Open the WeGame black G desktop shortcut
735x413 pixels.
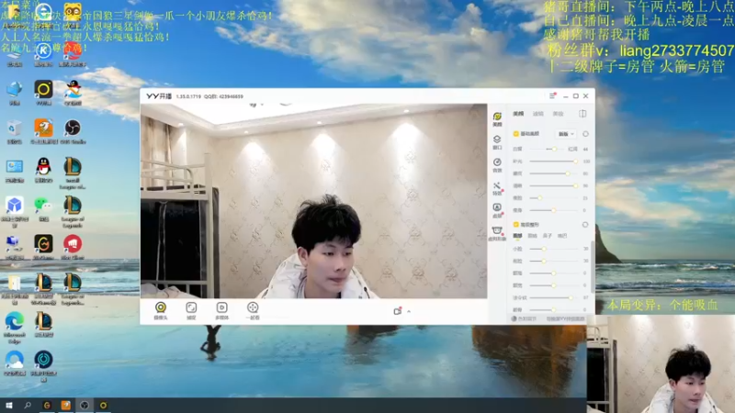tap(43, 248)
